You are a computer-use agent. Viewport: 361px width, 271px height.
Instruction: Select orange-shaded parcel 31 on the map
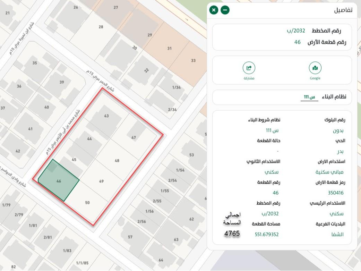pos(169,49)
